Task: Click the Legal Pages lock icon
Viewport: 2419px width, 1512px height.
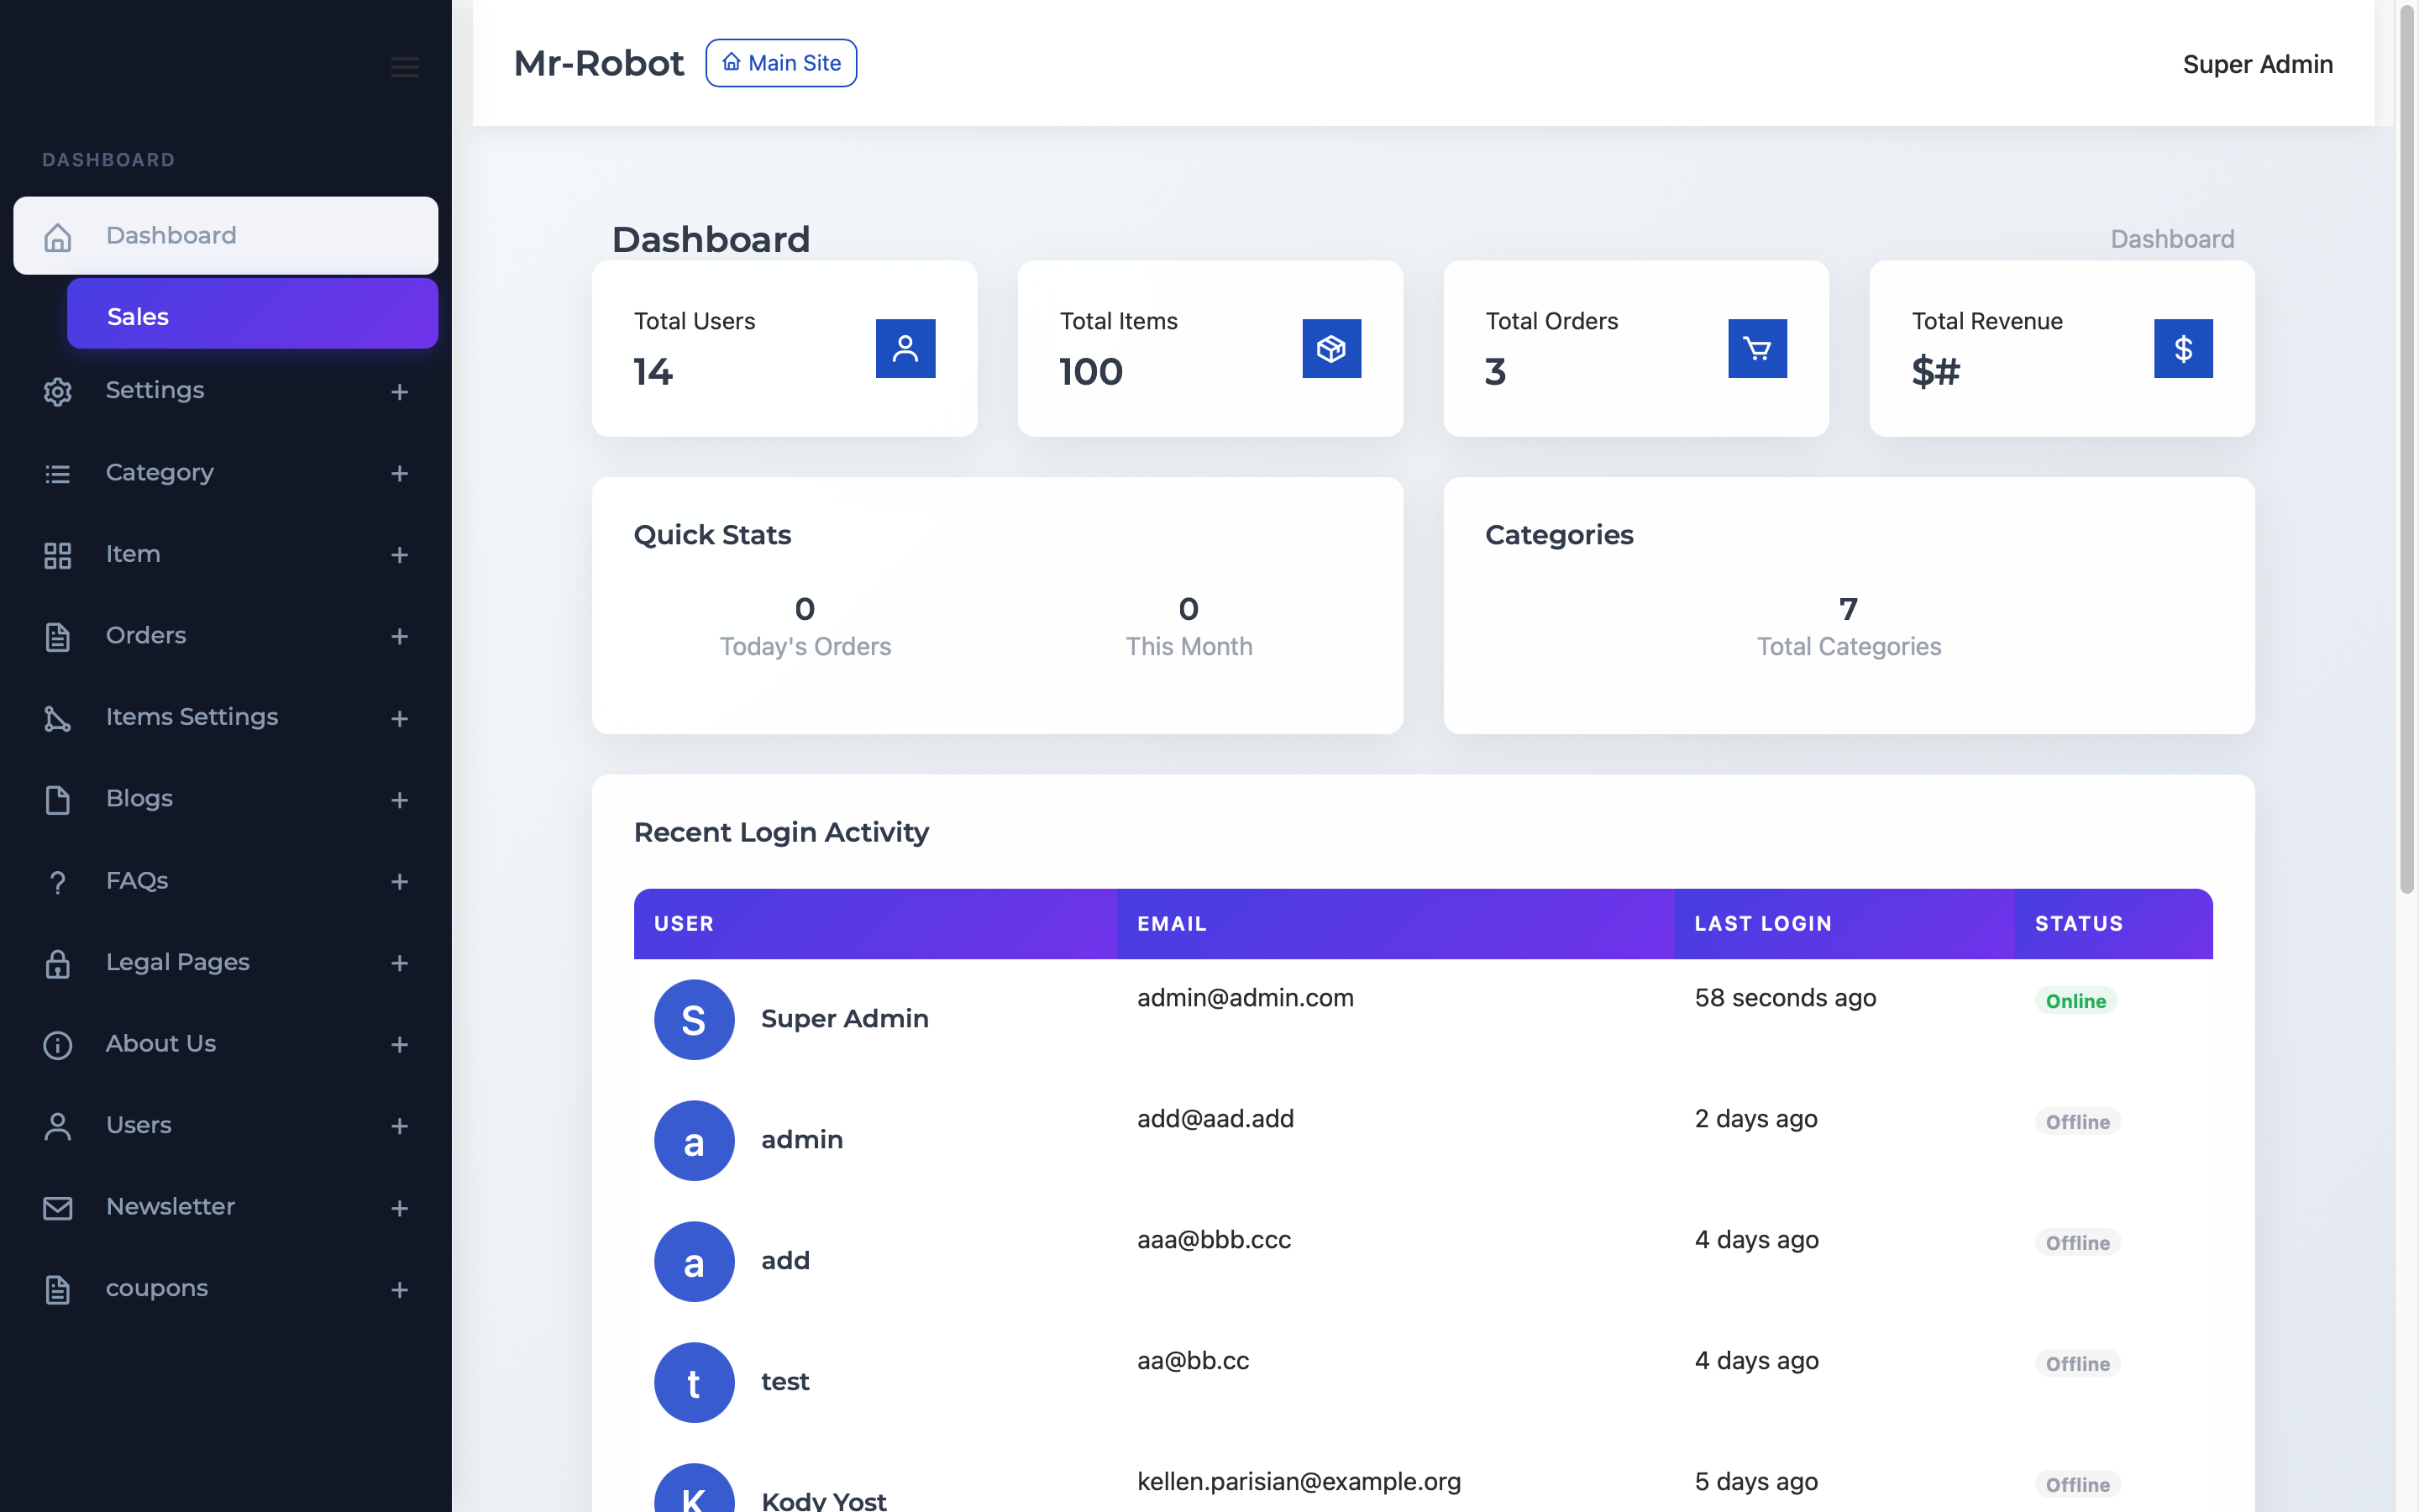Action: (x=57, y=963)
